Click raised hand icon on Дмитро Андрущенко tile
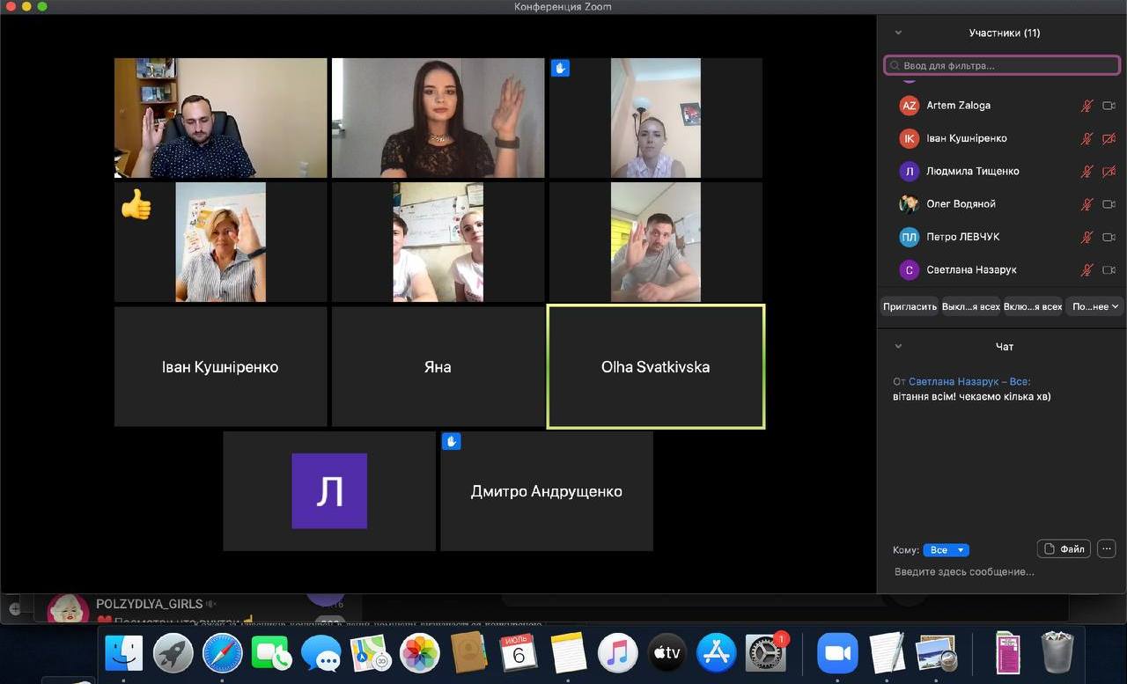 pyautogui.click(x=452, y=441)
